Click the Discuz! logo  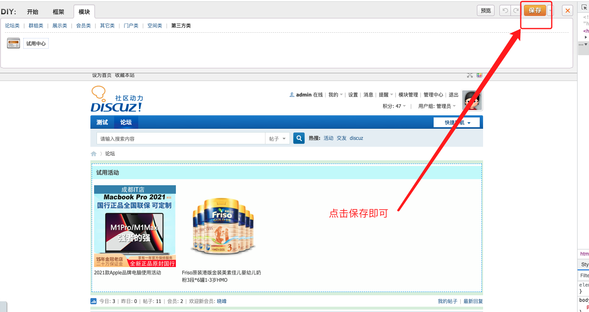117,99
